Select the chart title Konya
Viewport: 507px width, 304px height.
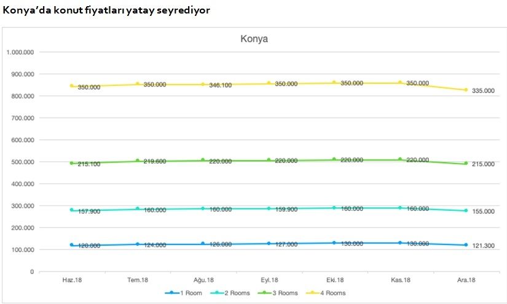pos(254,39)
